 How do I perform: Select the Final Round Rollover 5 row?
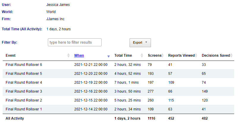tap(24, 74)
